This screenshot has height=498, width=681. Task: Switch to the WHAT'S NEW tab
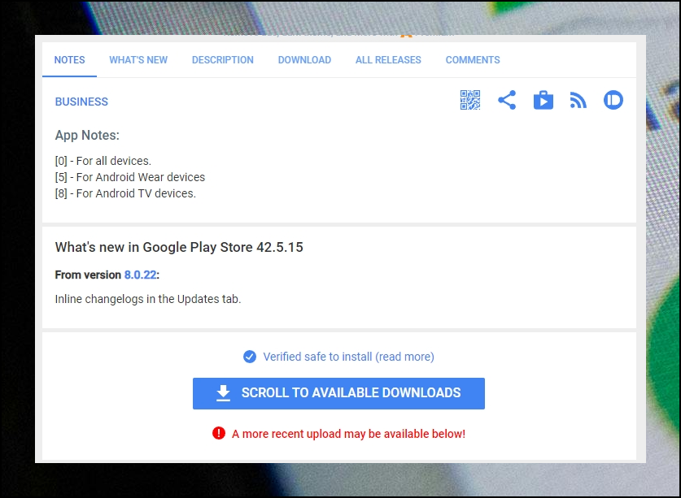[138, 60]
